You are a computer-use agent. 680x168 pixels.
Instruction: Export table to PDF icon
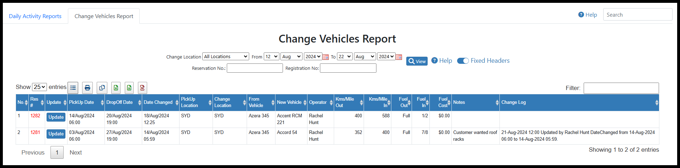tap(143, 88)
